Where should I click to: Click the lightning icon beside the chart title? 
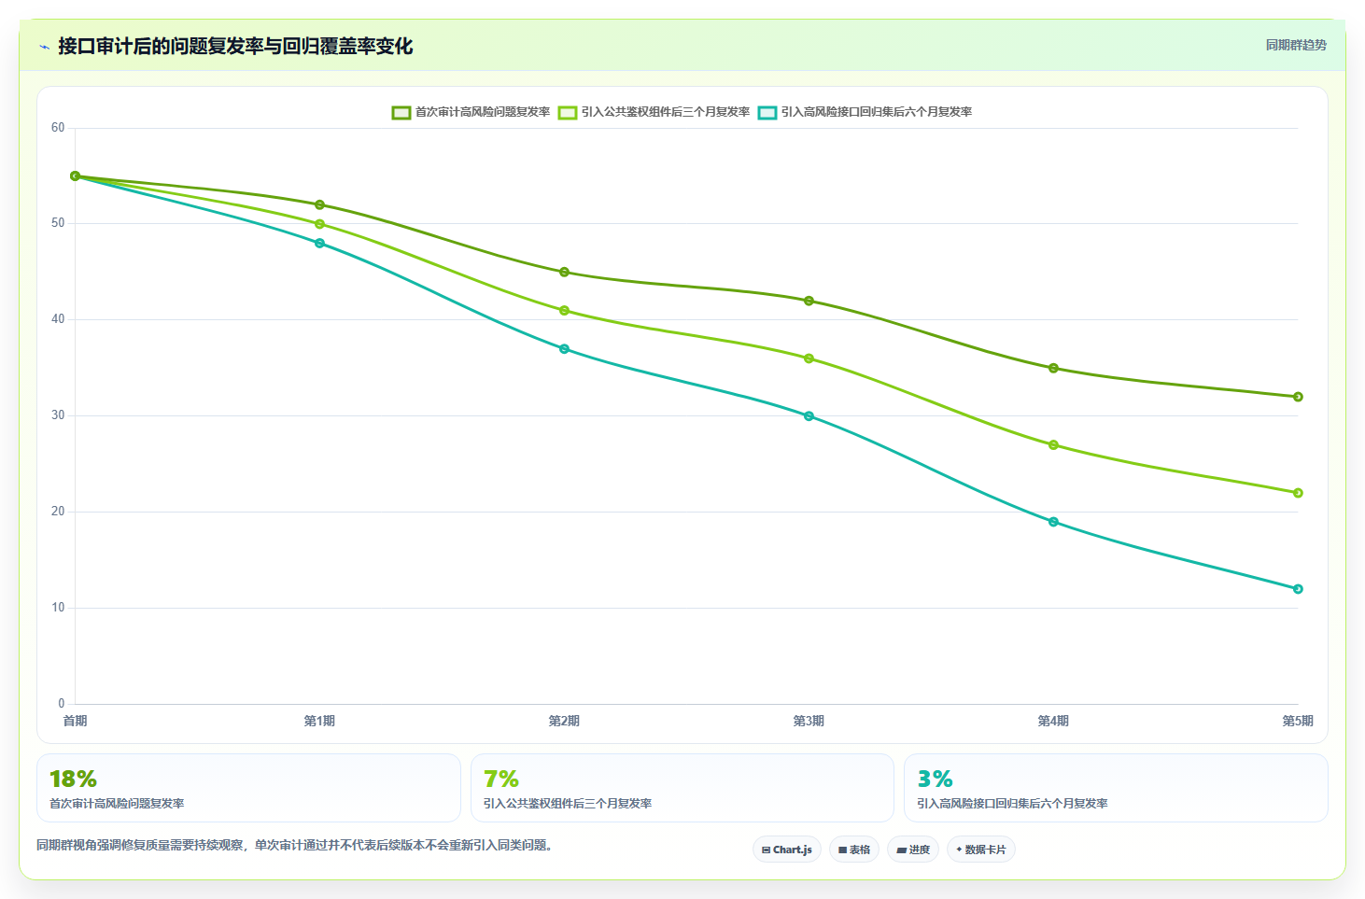pos(44,47)
